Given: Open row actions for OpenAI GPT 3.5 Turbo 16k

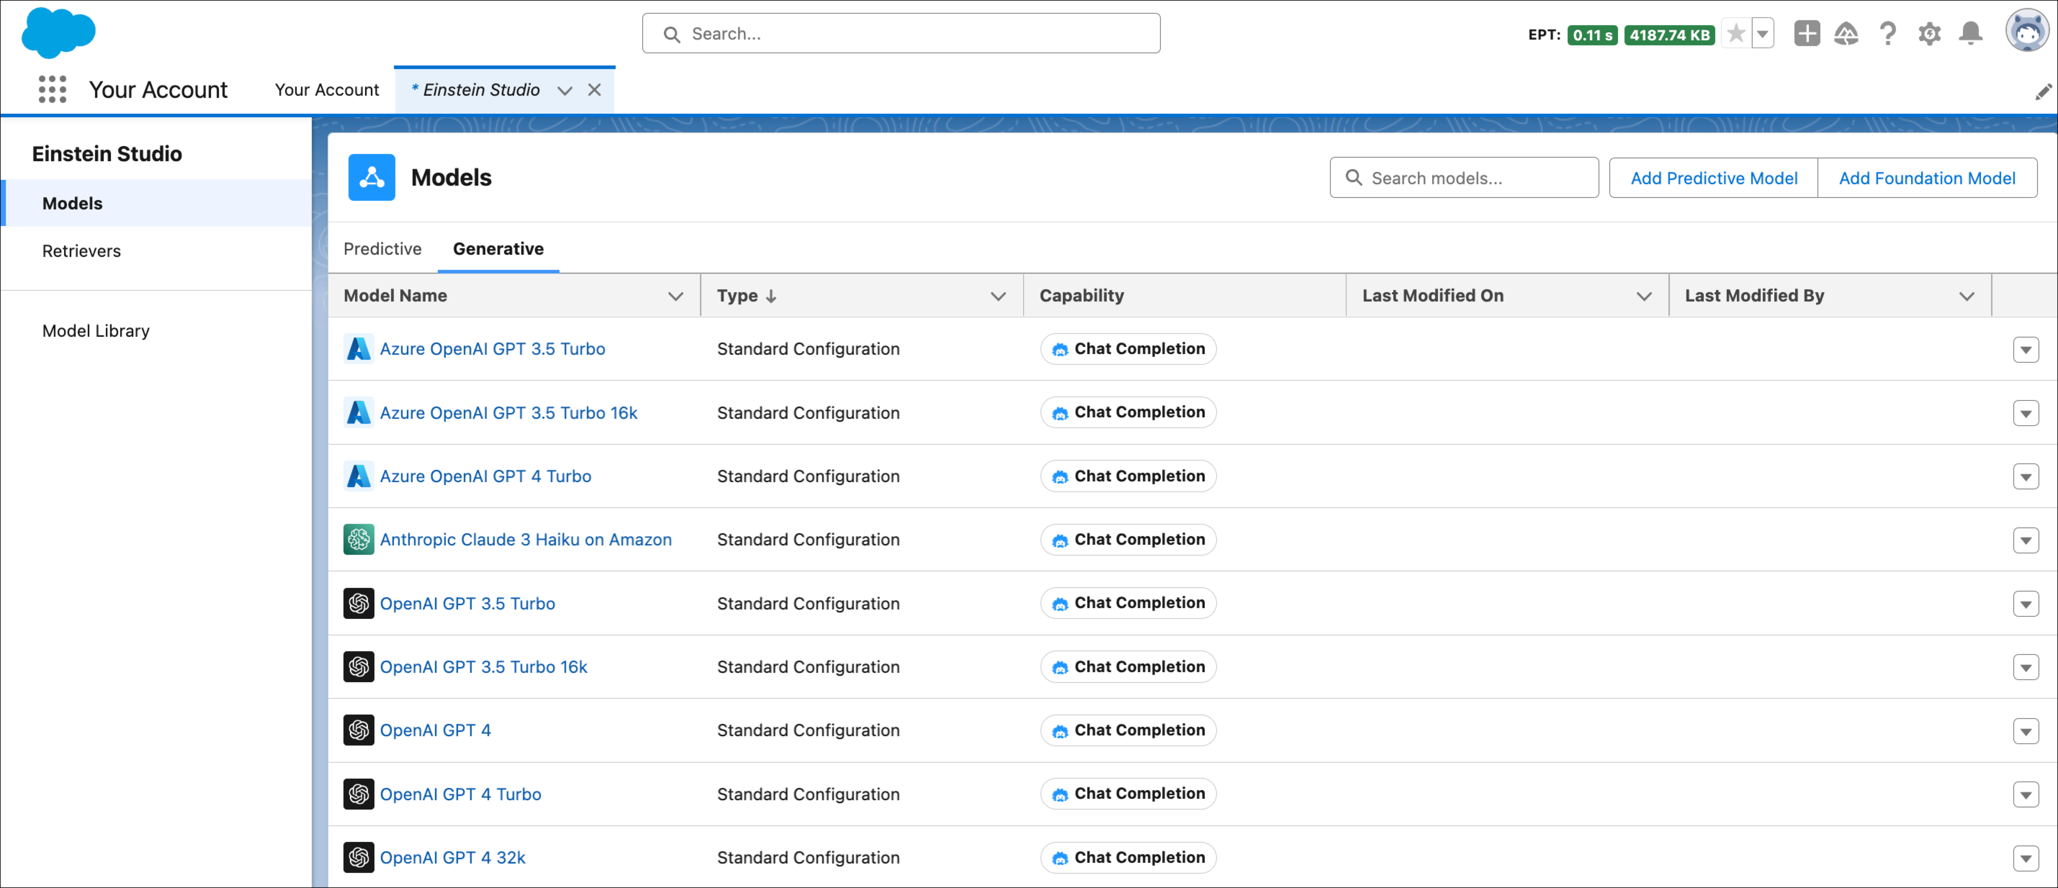Looking at the screenshot, I should [2026, 668].
